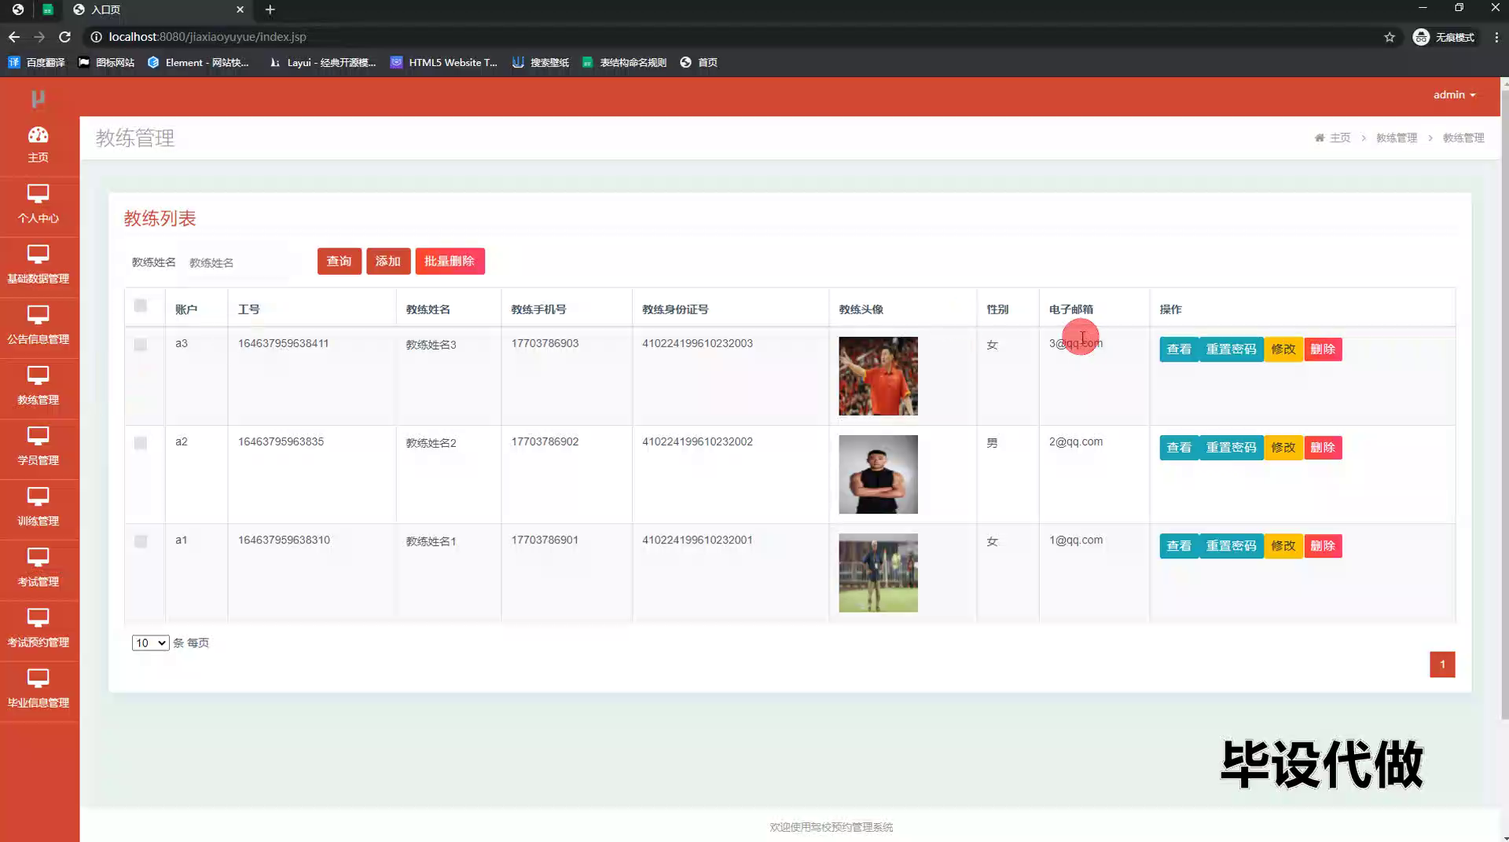Image resolution: width=1509 pixels, height=842 pixels.
Task: Click the 查询 search button
Action: tap(340, 261)
